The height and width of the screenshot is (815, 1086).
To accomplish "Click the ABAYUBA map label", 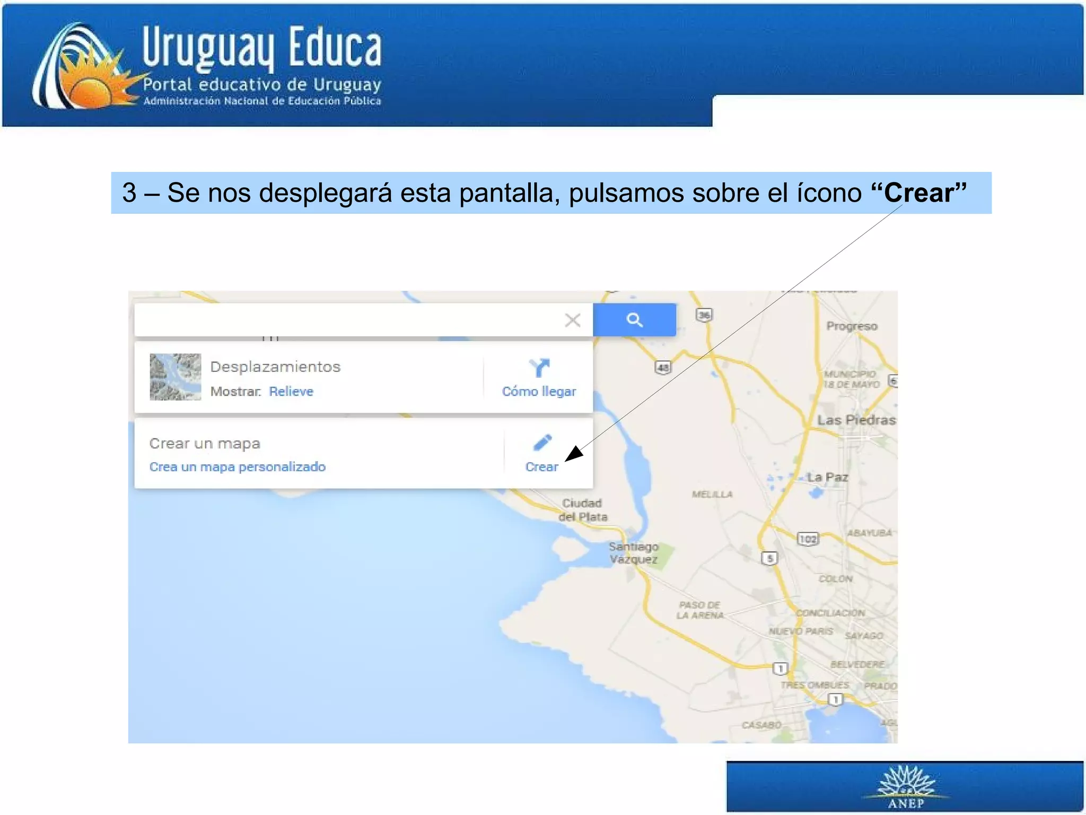I will (x=869, y=533).
